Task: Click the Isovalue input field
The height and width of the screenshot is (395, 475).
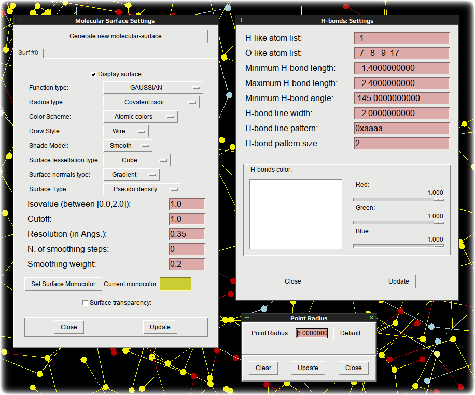Action: pos(187,204)
